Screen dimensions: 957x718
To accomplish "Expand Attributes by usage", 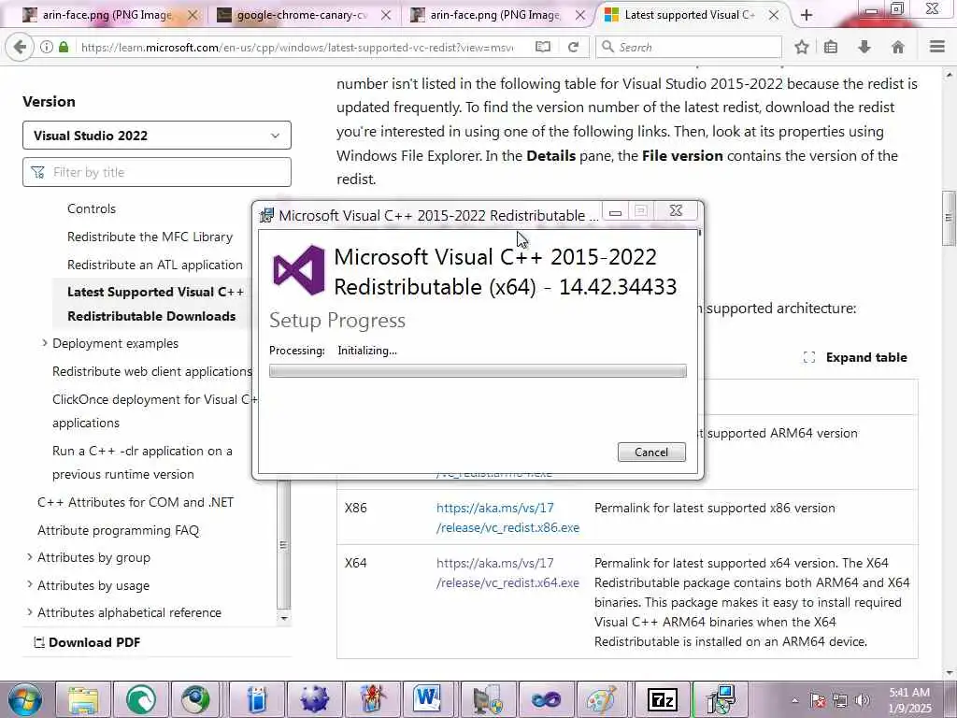I will (x=29, y=585).
